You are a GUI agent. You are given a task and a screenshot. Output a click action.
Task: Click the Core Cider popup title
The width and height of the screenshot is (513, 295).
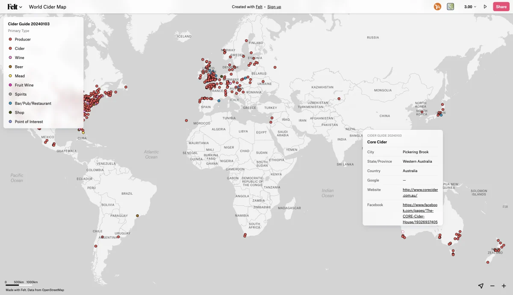(377, 142)
